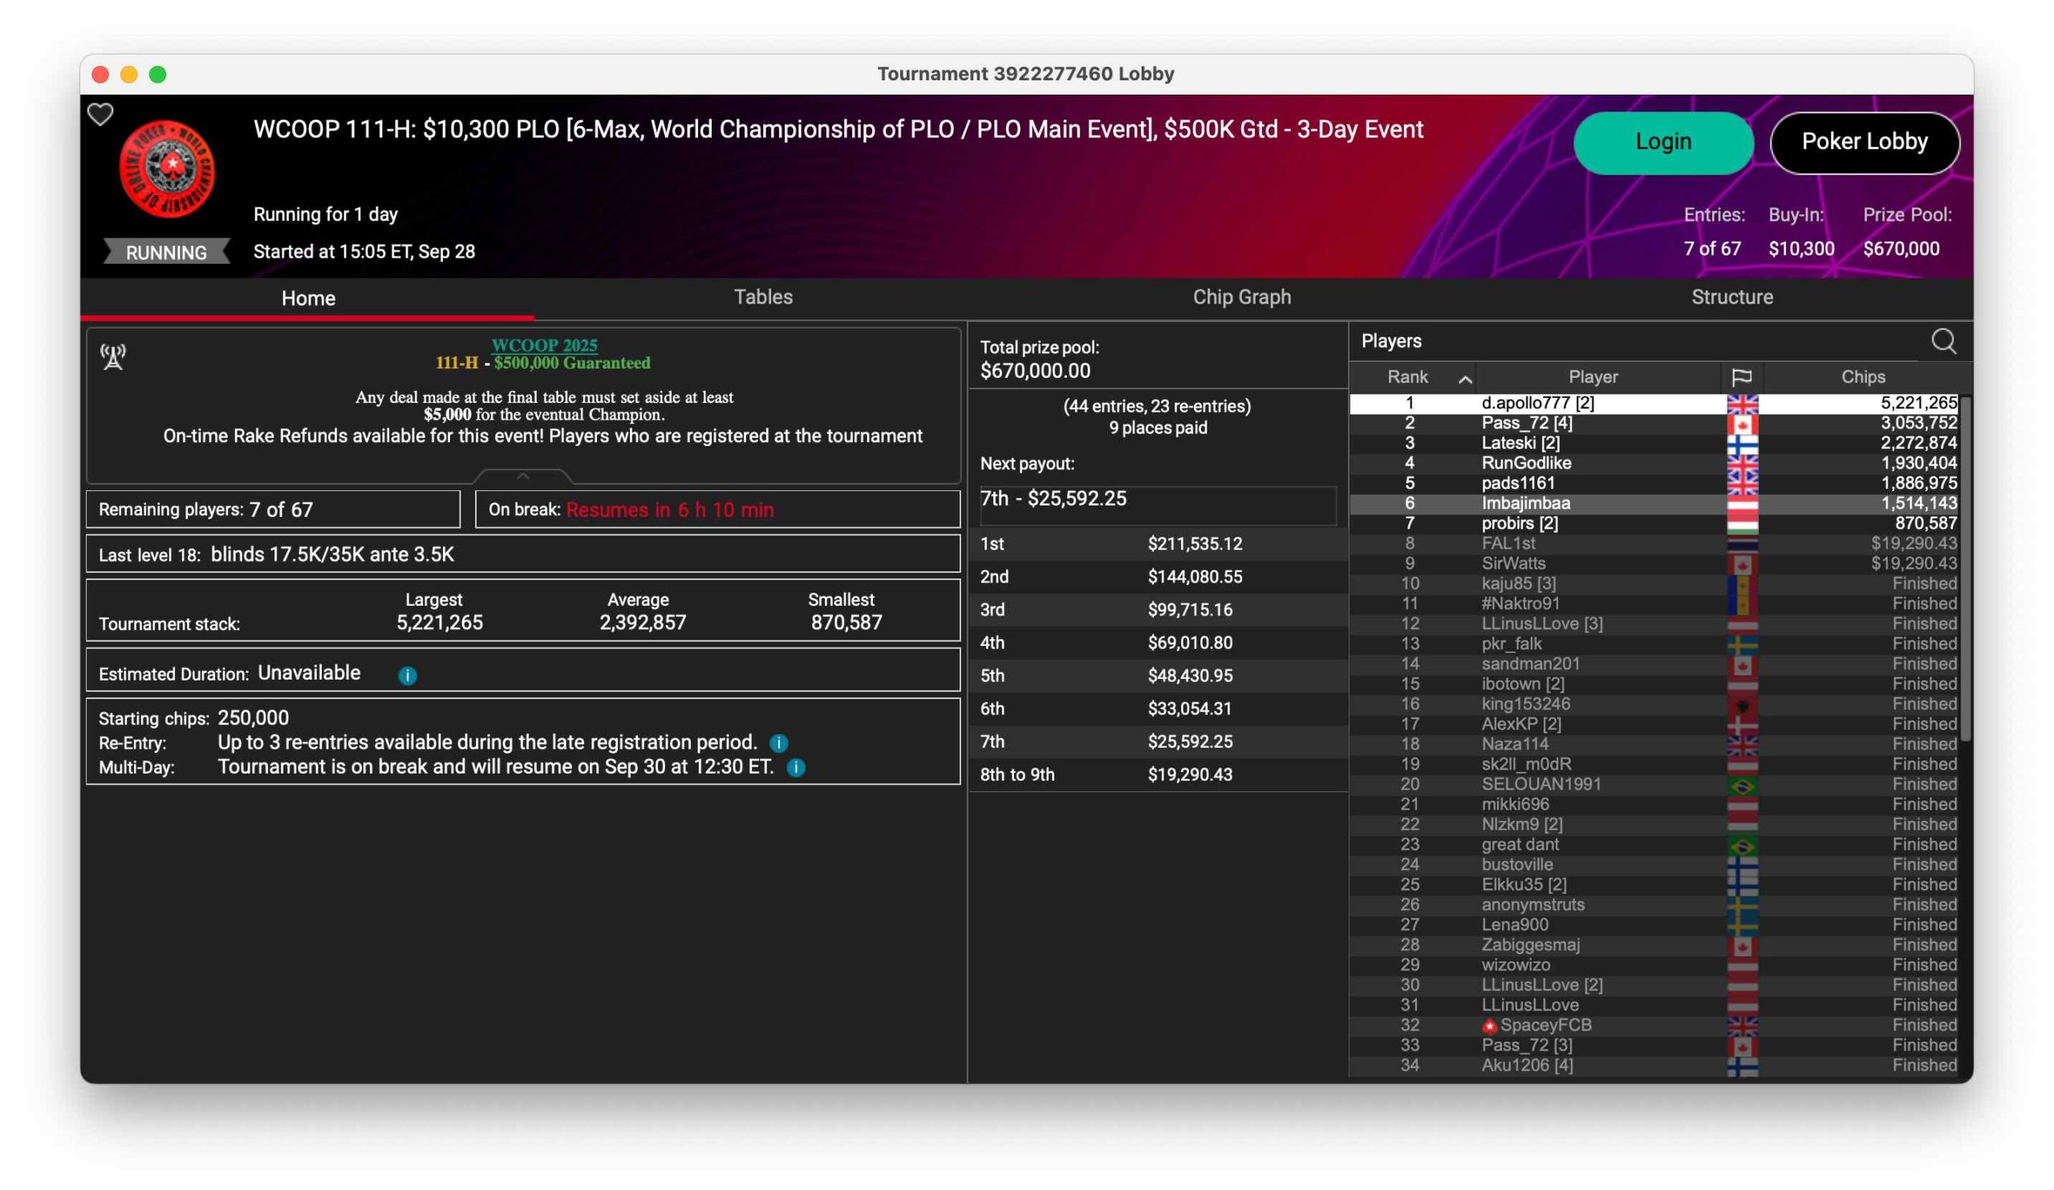Switch to the Tables tab
2054x1190 pixels.
point(763,297)
